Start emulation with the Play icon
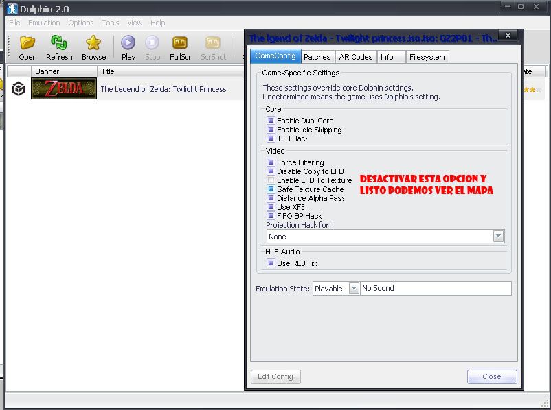This screenshot has width=551, height=410. click(x=128, y=43)
